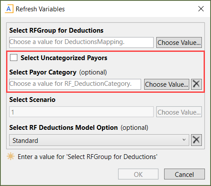Clear the RF Deductions Model Option with the X icon
Screen dimensions: 211x186
click(196, 140)
